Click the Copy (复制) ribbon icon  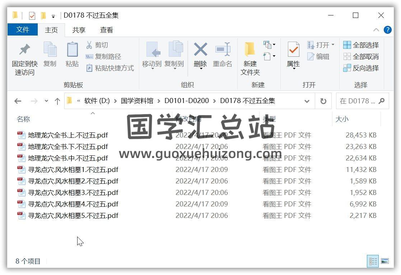point(50,49)
